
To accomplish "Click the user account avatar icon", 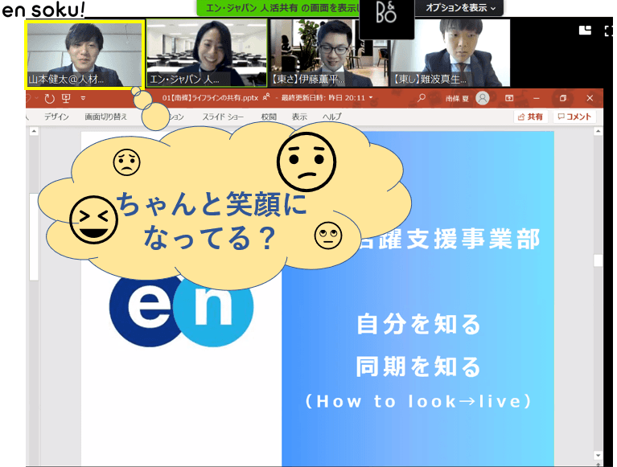I will click(482, 98).
